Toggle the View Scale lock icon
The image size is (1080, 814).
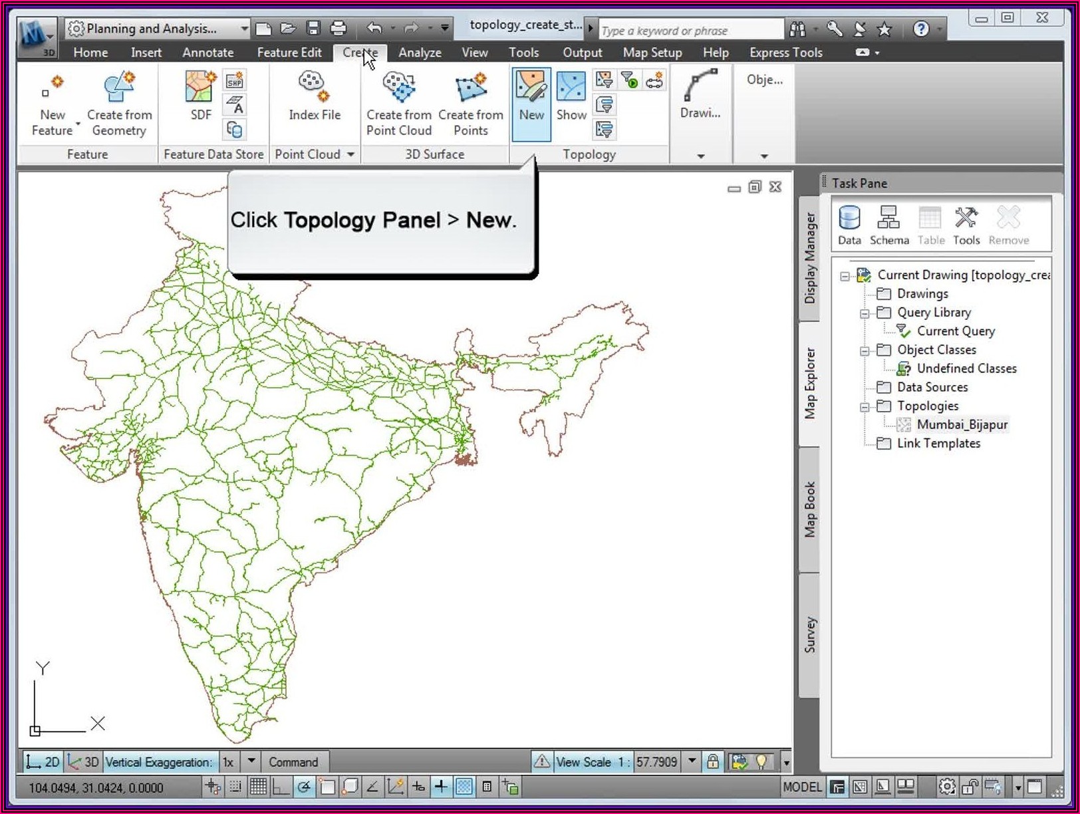(x=712, y=762)
